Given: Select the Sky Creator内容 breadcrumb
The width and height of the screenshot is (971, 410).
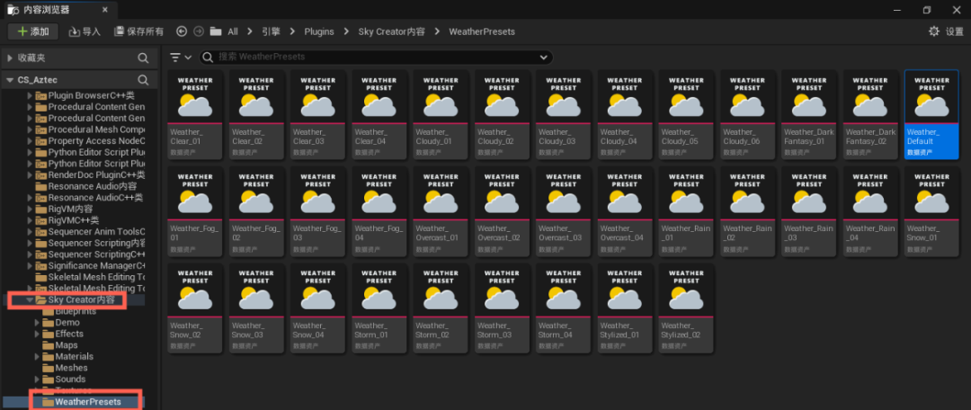Looking at the screenshot, I should [x=391, y=31].
